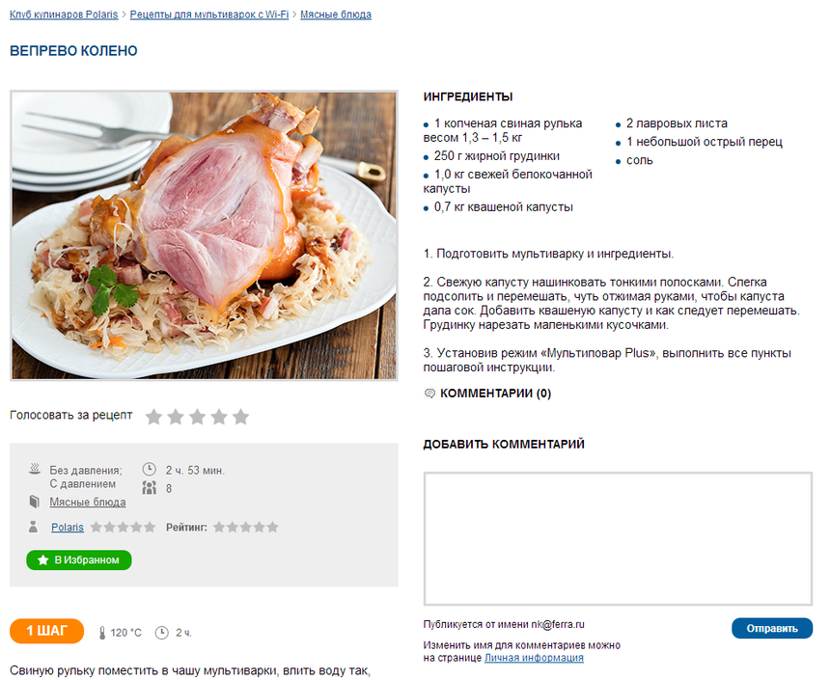Click the clock icon beside 2 ч. 53 мин.

150,470
